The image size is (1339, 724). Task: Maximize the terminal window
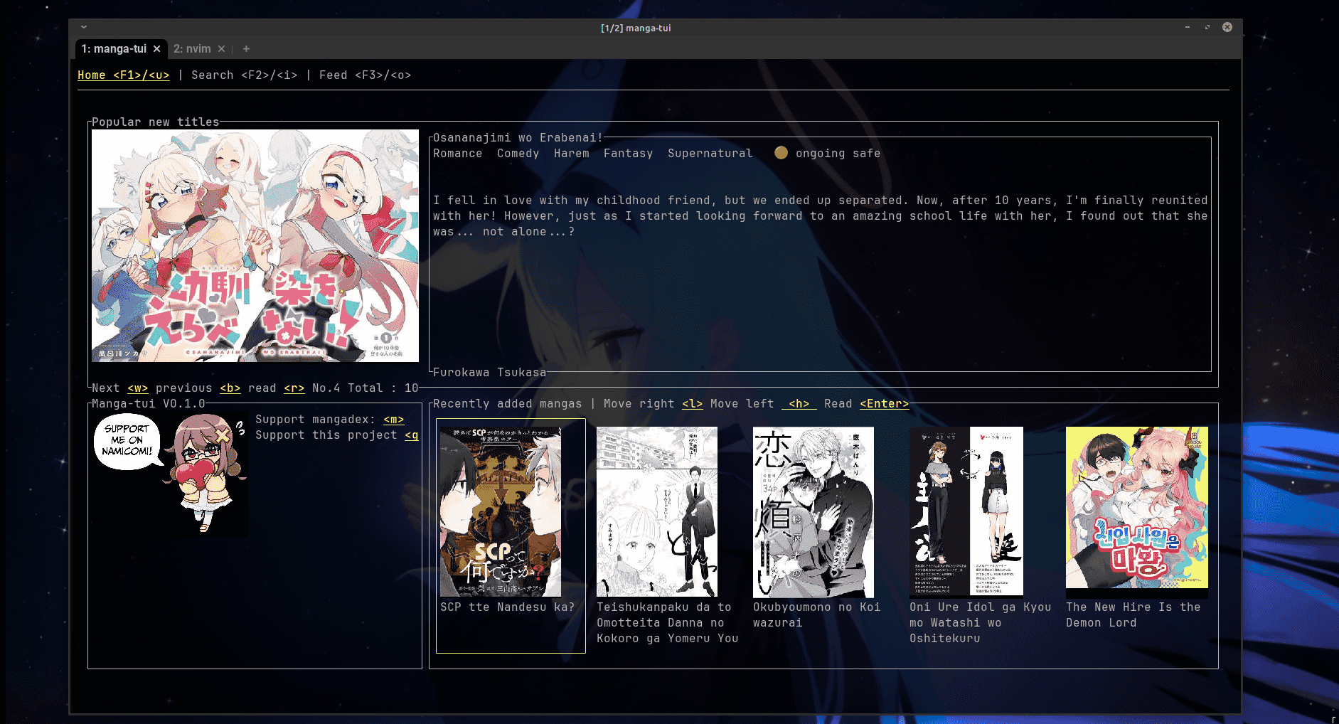(x=1207, y=27)
